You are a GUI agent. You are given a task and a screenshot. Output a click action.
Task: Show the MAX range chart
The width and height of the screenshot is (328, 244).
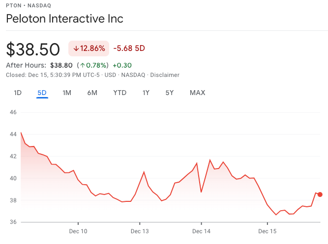[198, 93]
